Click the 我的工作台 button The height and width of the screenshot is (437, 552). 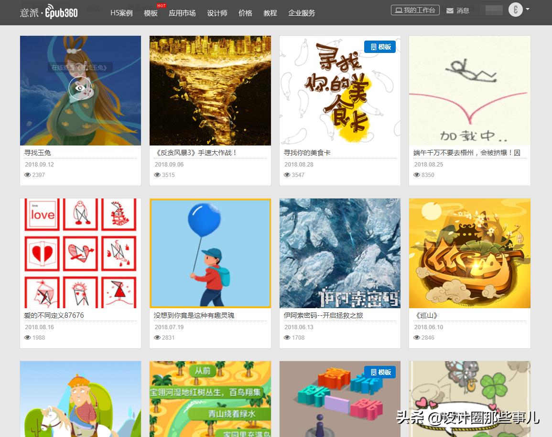point(415,10)
